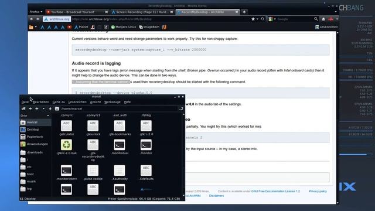The image size is (375, 211).
Task: Open the Lesezeichen bookmarks button
Action: tap(326, 27)
